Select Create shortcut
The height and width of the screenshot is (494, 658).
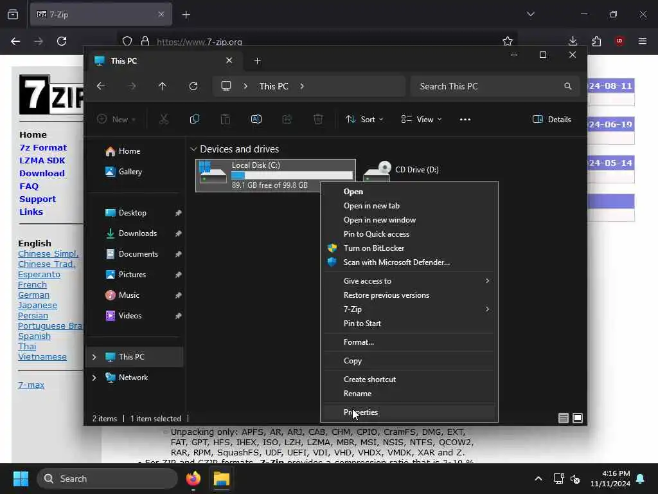(x=369, y=380)
